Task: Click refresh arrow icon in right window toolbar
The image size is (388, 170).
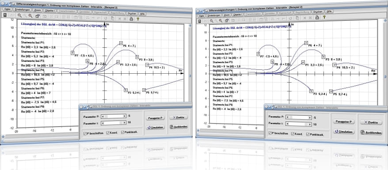Action: coord(290,18)
